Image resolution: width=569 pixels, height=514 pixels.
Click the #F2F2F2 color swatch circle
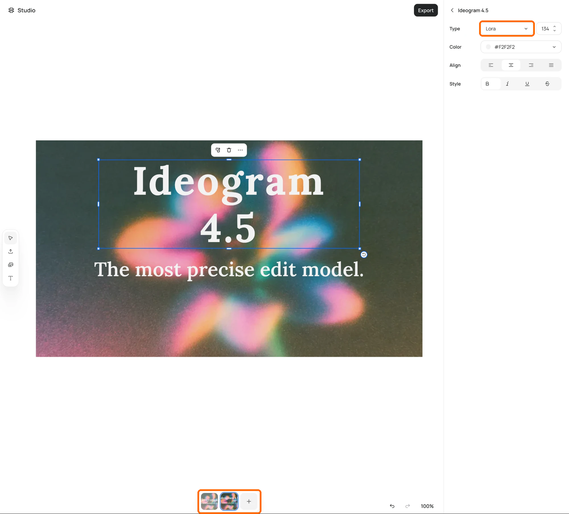(x=488, y=47)
